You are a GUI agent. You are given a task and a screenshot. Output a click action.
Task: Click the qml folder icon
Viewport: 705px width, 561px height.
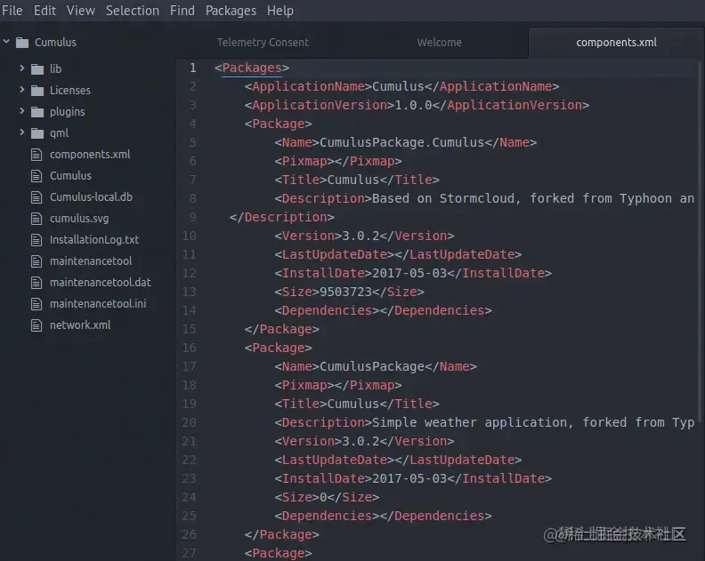tap(37, 133)
